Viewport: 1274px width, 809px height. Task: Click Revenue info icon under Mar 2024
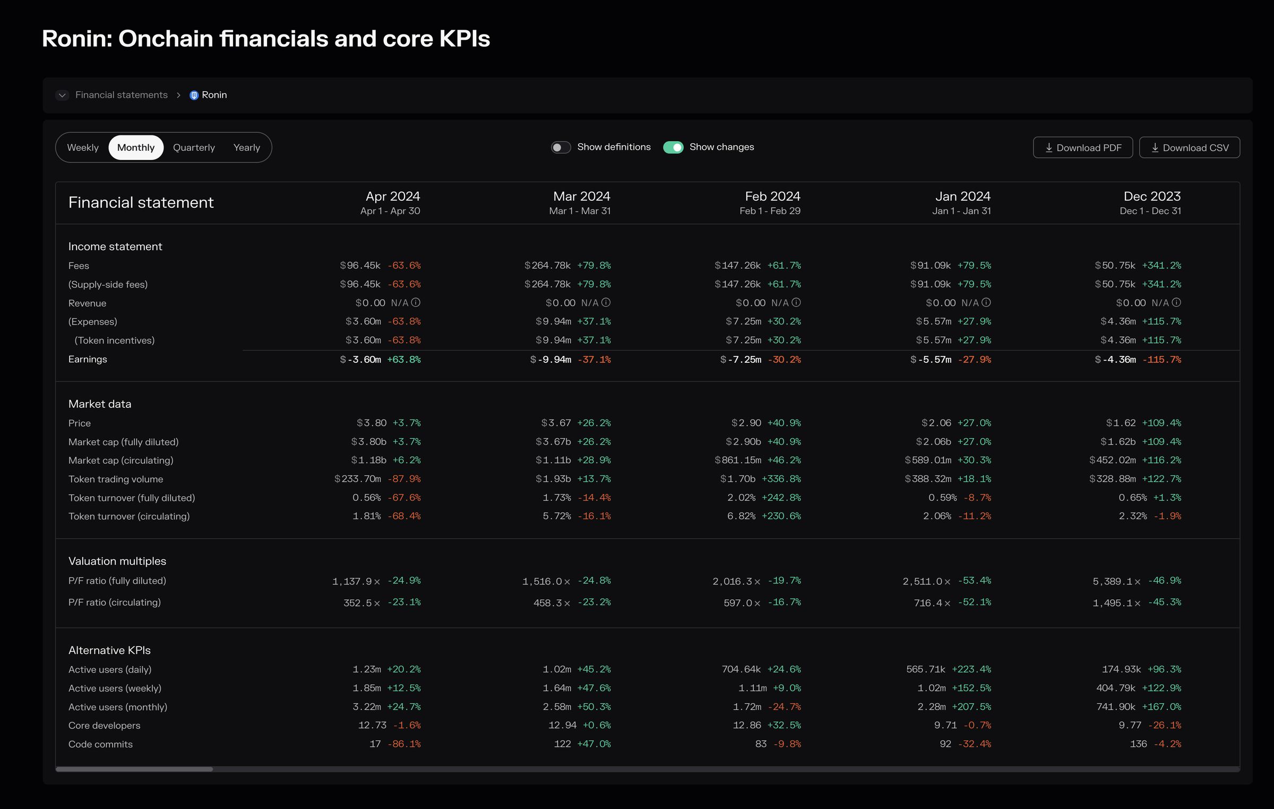pyautogui.click(x=606, y=302)
